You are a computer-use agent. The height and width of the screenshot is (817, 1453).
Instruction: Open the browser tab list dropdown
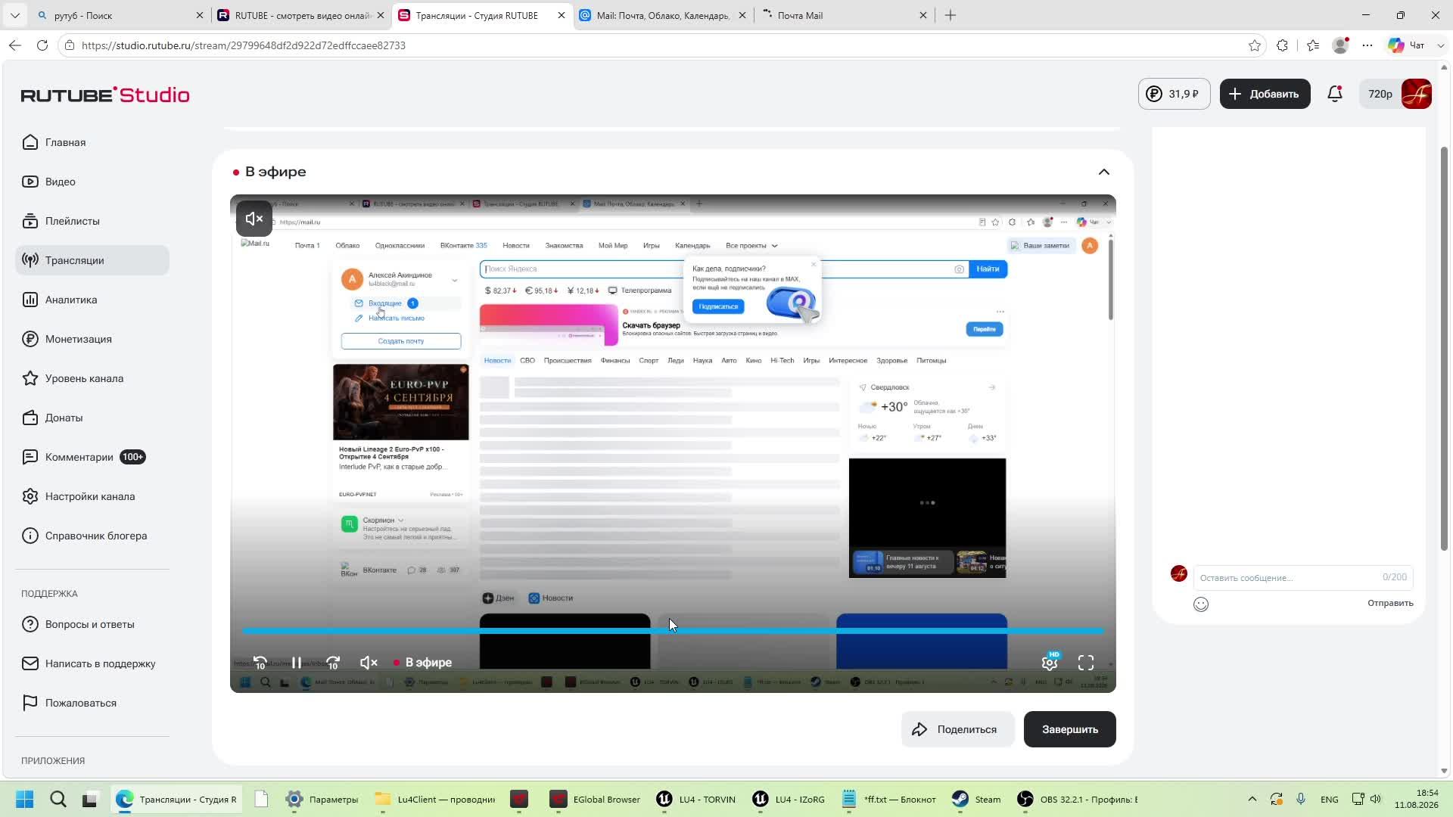coord(14,15)
